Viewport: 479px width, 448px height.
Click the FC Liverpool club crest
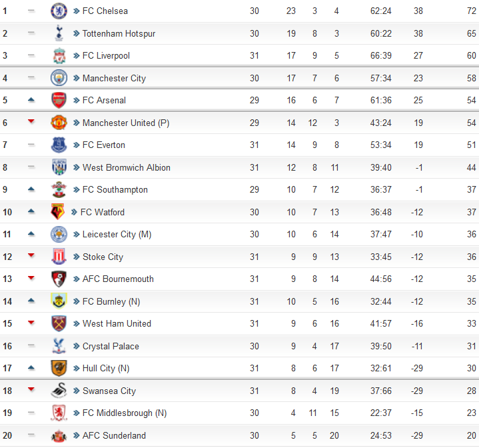(x=59, y=55)
